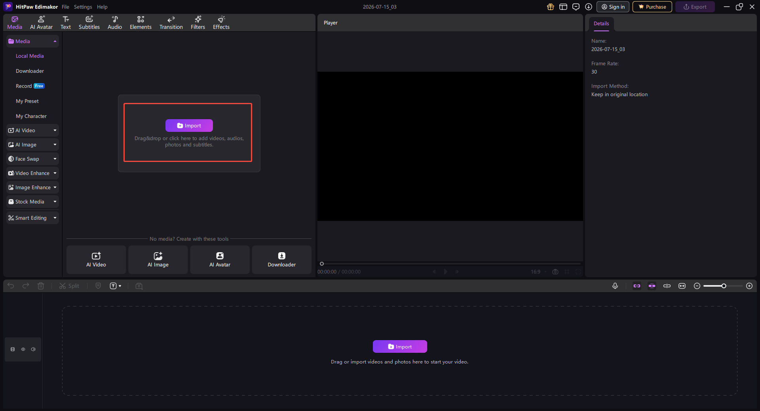
Task: Click the Undo arrow in timeline toolbar
Action: click(x=11, y=286)
